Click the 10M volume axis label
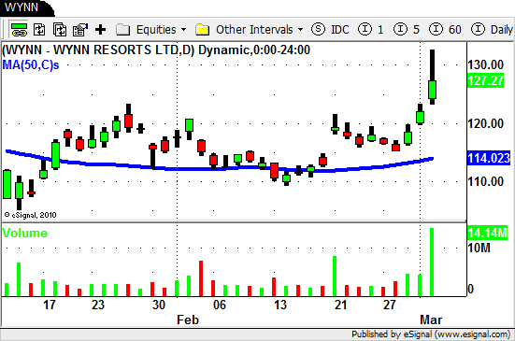515x341 pixels. coord(479,248)
